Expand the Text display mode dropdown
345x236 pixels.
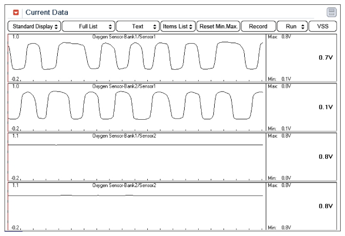coord(138,26)
